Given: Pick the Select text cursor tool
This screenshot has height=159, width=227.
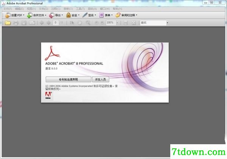Looking at the screenshot, I should coord(72,23).
